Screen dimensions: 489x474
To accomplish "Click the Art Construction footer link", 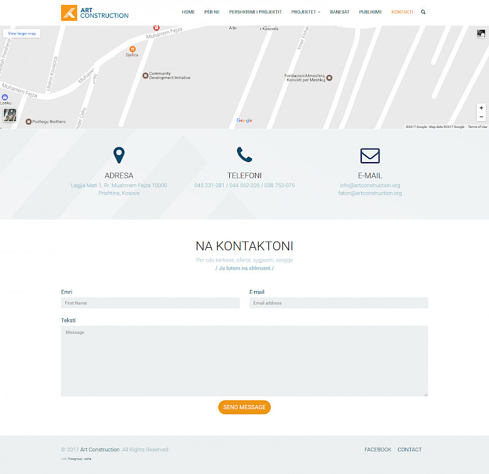I will point(100,450).
